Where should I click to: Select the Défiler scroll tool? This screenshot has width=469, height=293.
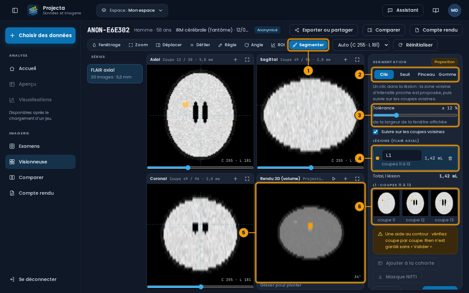[200, 45]
